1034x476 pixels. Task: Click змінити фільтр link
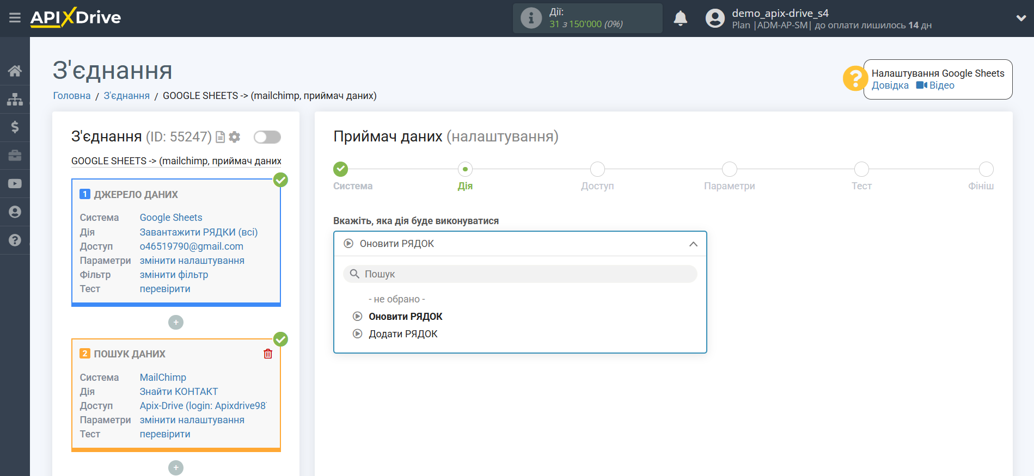174,275
